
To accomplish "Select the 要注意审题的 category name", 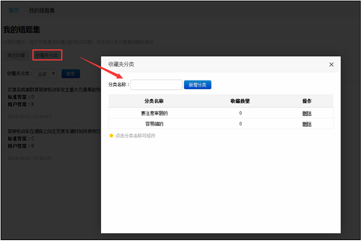I will point(154,114).
